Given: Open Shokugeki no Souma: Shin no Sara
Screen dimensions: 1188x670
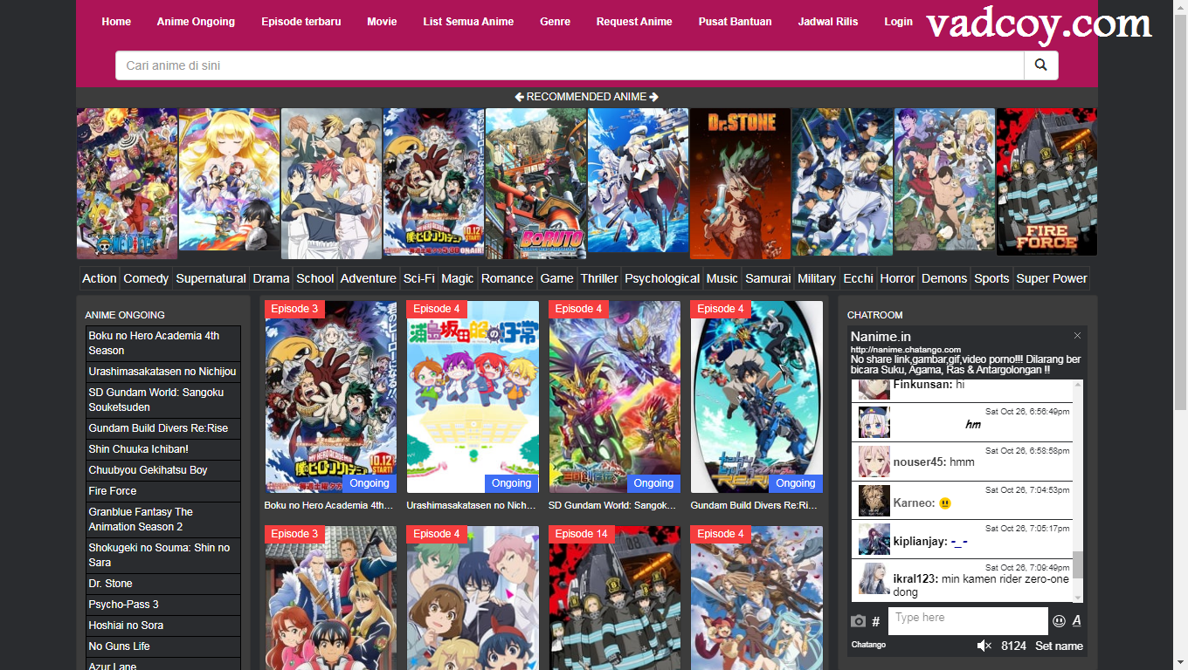Looking at the screenshot, I should click(163, 555).
